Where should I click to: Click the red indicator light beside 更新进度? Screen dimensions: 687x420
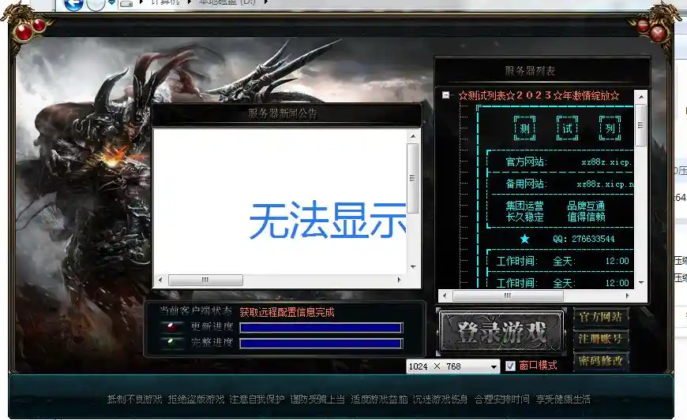[172, 326]
